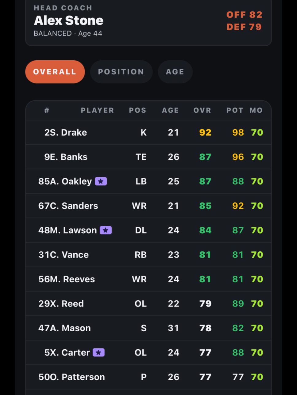Open X. Reed offensive lineman row
Image resolution: width=297 pixels, height=395 pixels.
click(148, 303)
